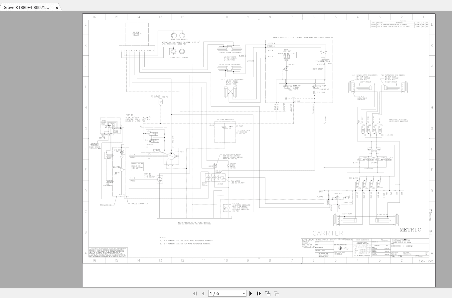The height and width of the screenshot is (298, 452).
Task: Click the TRANSMISSION label on the schematic
Action: pos(105,205)
